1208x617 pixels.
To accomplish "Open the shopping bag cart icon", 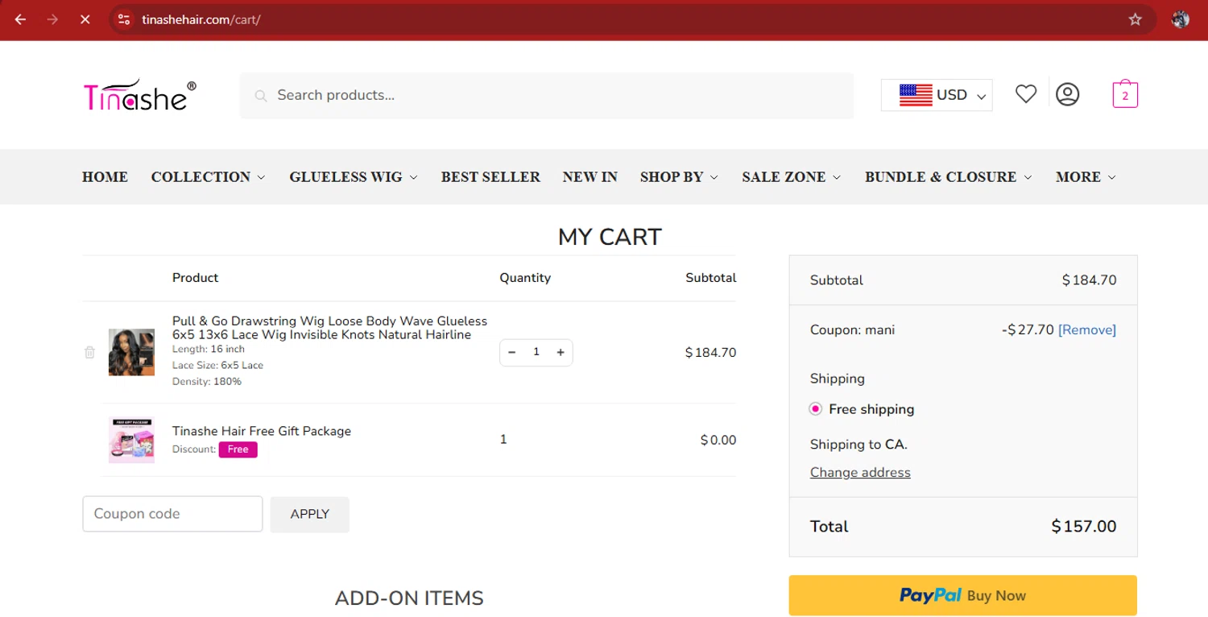I will [1125, 94].
